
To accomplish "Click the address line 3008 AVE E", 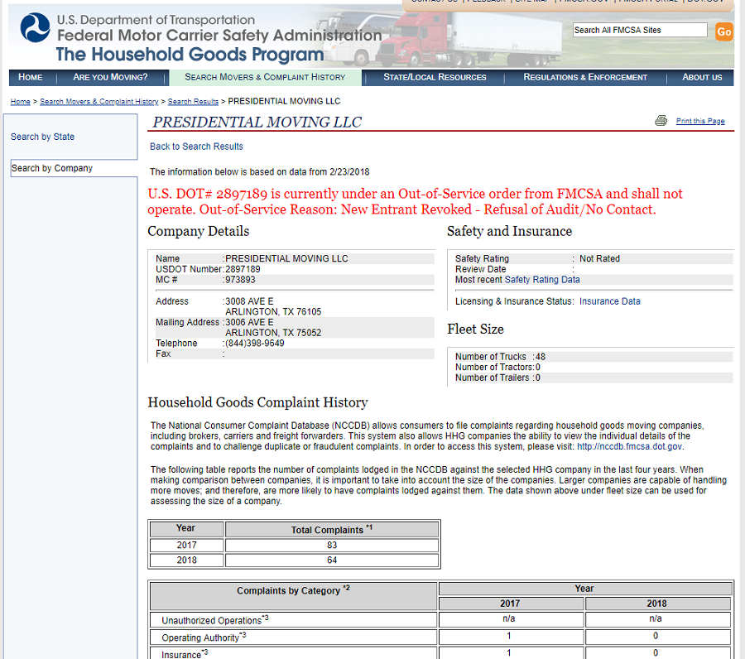I will 249,301.
